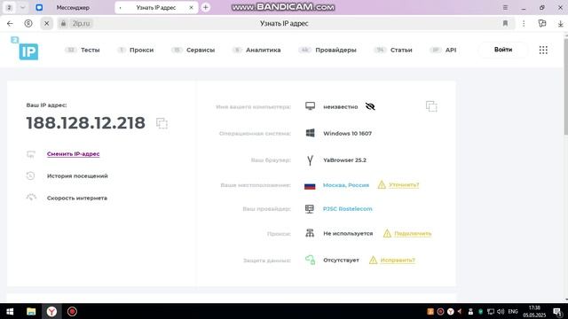Open История посещений
Screen dimensions: 568x319
(x=77, y=175)
